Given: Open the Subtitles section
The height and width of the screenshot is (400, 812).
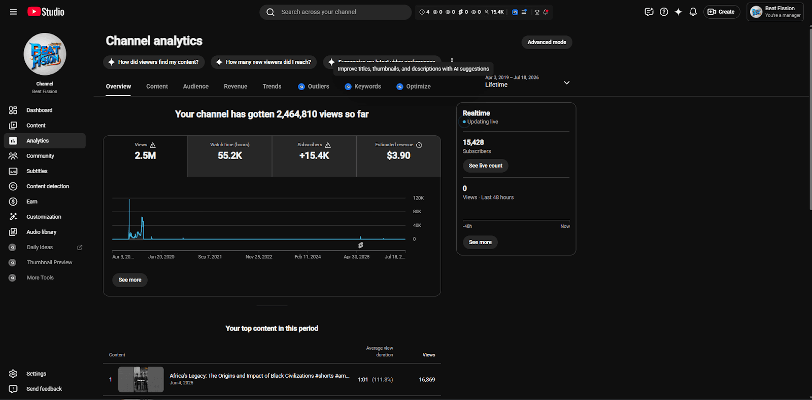Looking at the screenshot, I should (x=45, y=171).
